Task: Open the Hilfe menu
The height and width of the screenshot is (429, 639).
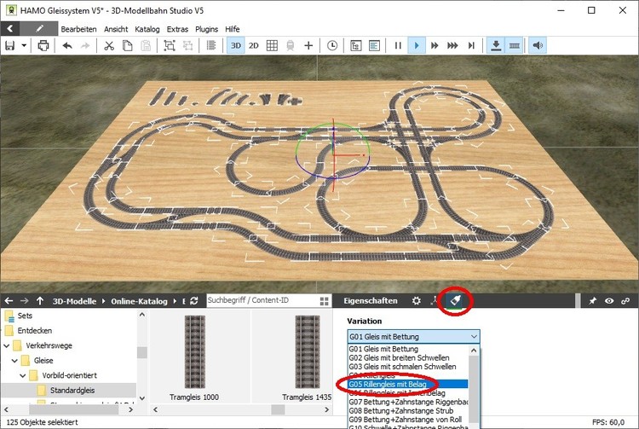Action: 233,29
